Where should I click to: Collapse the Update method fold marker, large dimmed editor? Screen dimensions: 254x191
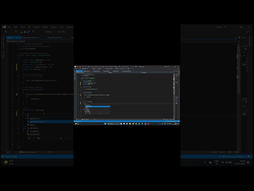tap(18, 90)
